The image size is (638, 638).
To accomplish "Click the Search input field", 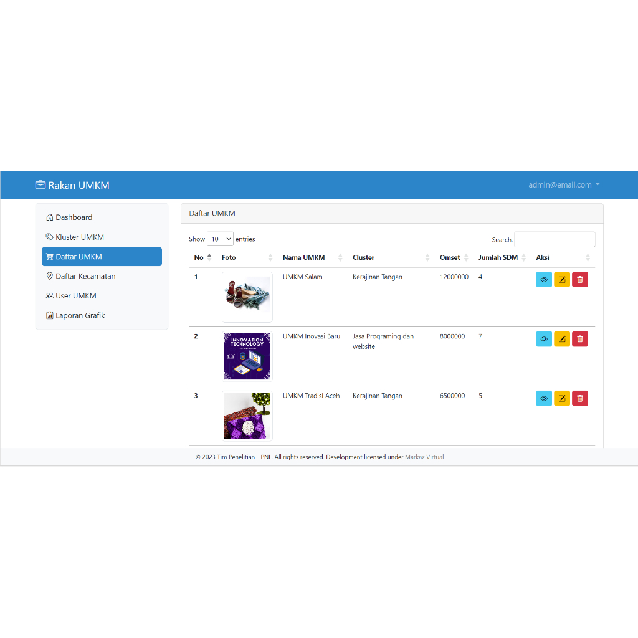I will point(555,239).
